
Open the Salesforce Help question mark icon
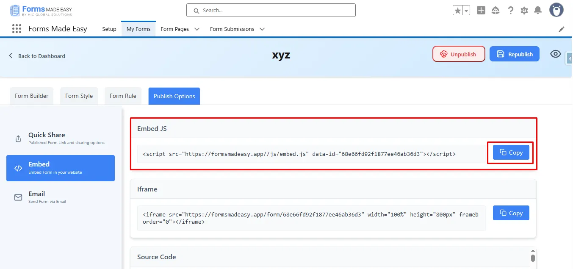tap(511, 11)
